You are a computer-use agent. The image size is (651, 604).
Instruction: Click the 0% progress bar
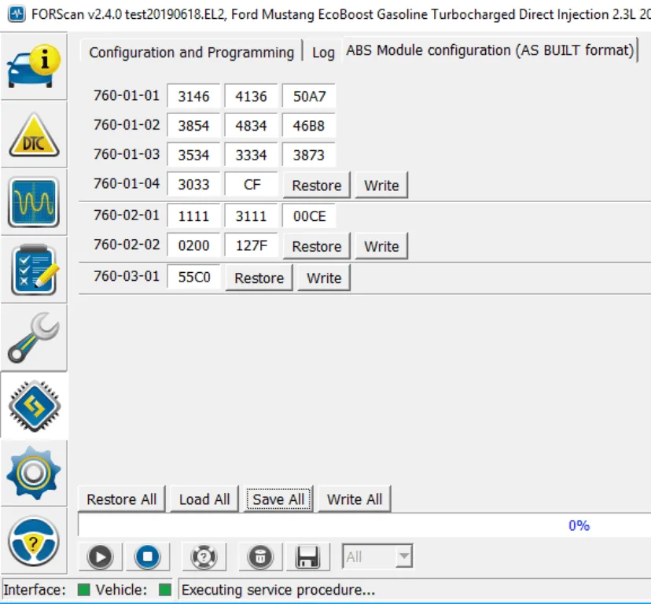click(x=365, y=525)
